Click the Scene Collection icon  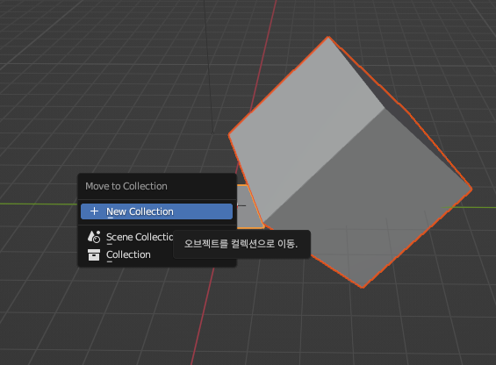(94, 237)
